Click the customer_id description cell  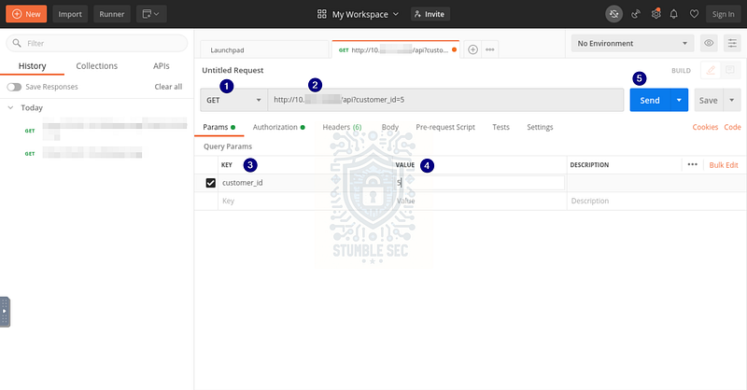[x=656, y=183]
